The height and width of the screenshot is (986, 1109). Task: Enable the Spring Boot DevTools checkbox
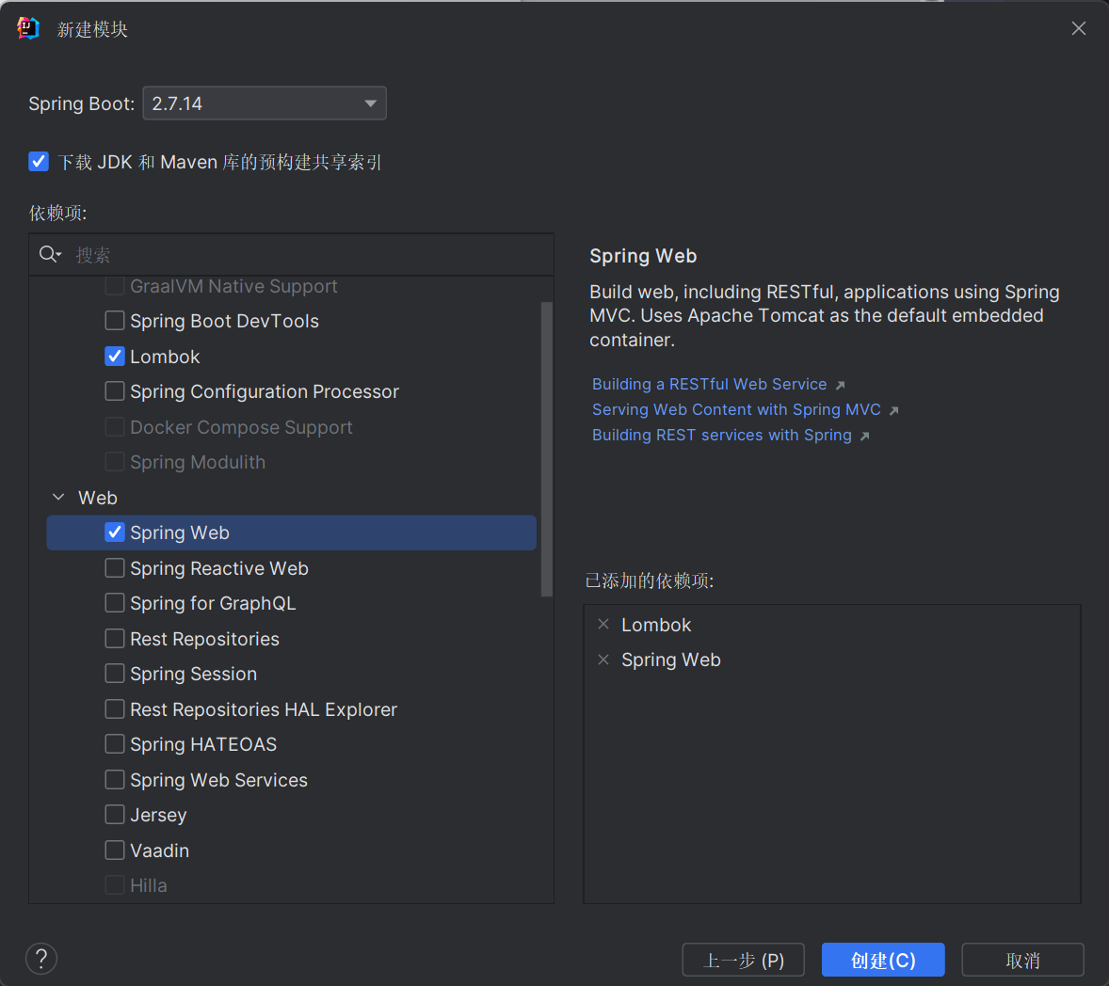[x=115, y=320]
